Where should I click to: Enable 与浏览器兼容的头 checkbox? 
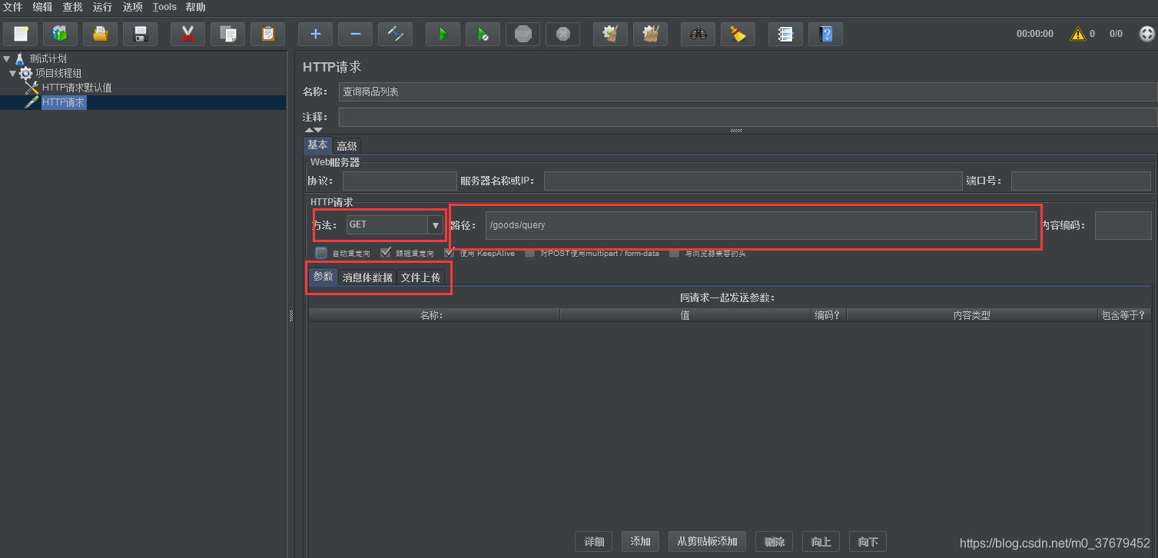pyautogui.click(x=674, y=253)
